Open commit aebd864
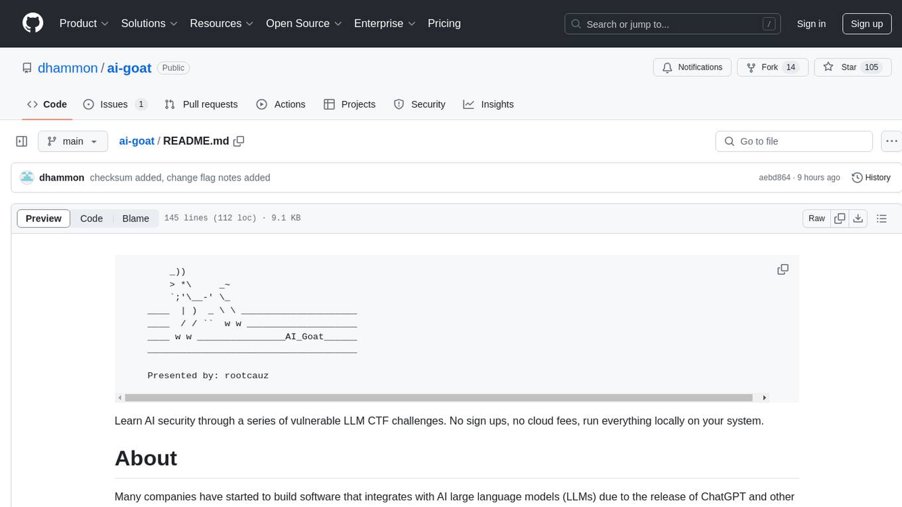The height and width of the screenshot is (507, 902). click(775, 178)
